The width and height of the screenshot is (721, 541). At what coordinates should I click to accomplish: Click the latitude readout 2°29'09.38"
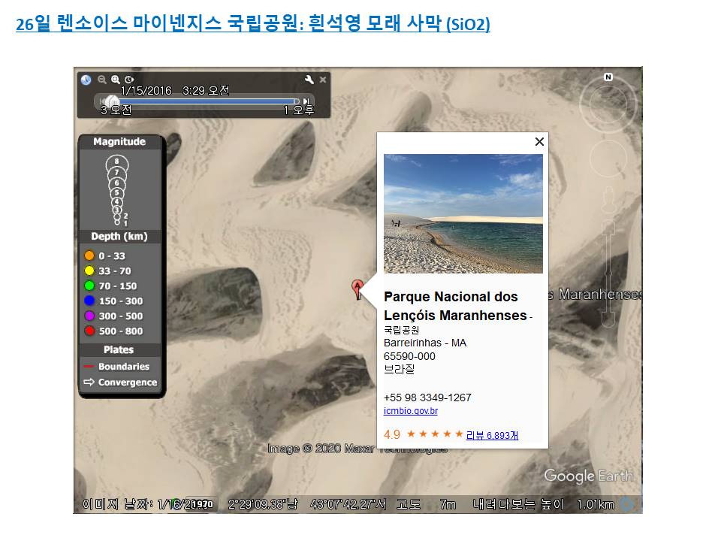[x=263, y=504]
